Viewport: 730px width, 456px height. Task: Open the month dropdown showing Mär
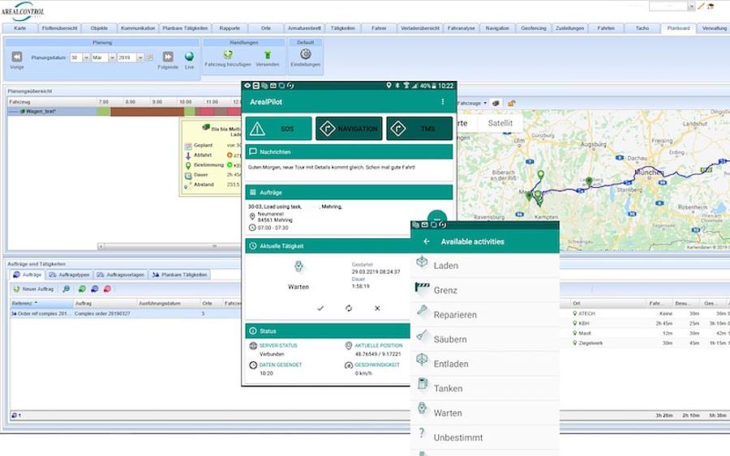[112, 58]
